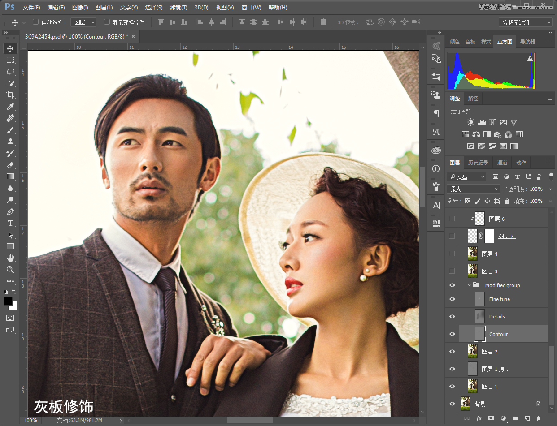
Task: Select the Hand tool
Action: point(10,258)
